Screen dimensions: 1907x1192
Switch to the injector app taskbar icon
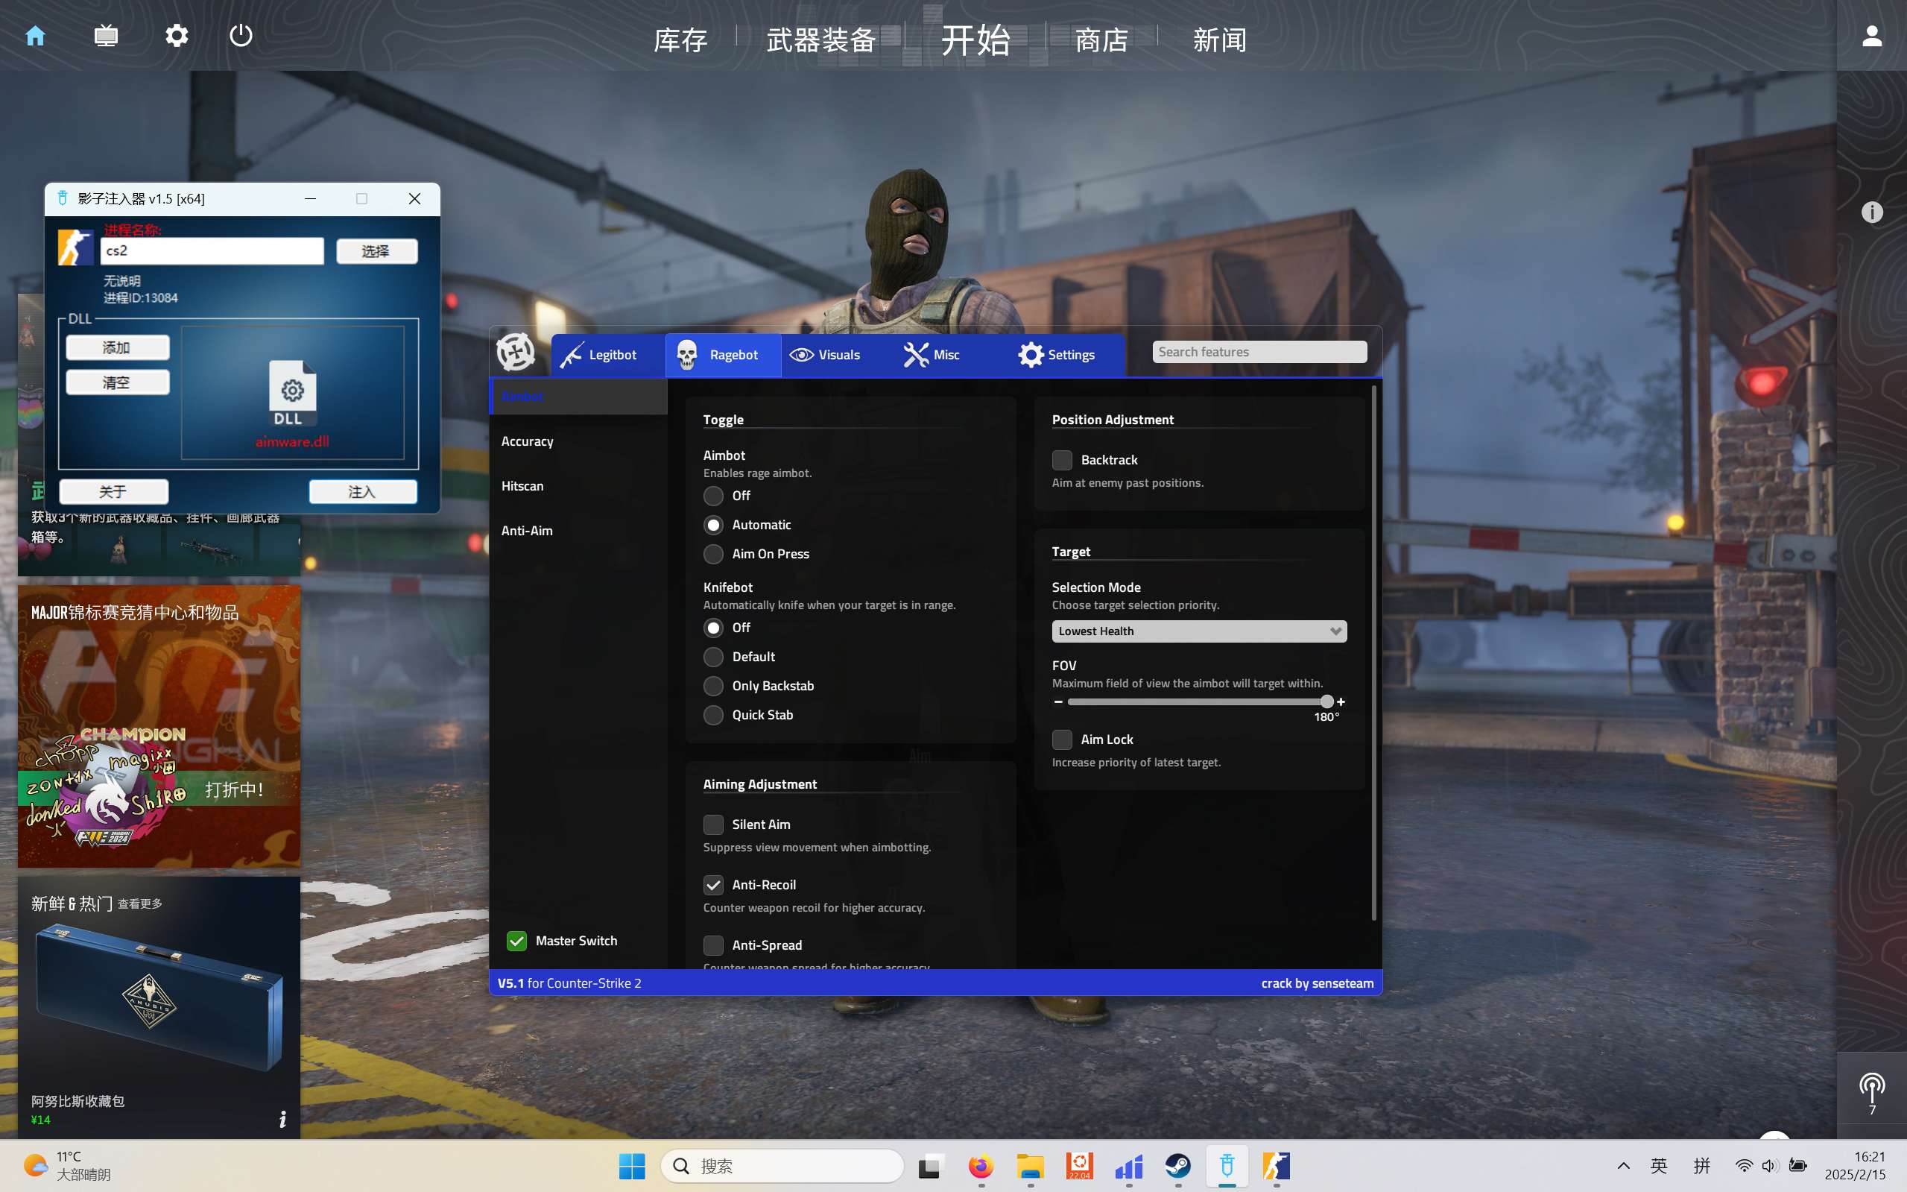click(x=1227, y=1166)
